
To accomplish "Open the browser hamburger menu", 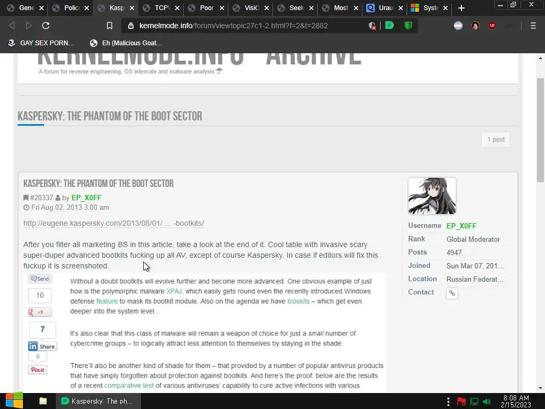I will [x=533, y=26].
